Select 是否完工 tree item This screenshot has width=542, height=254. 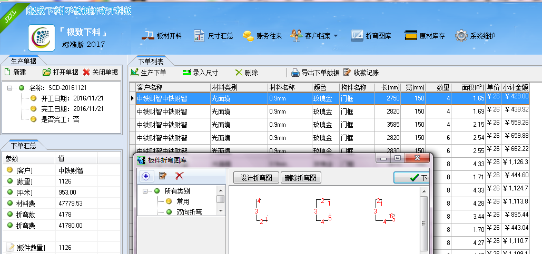55,119
